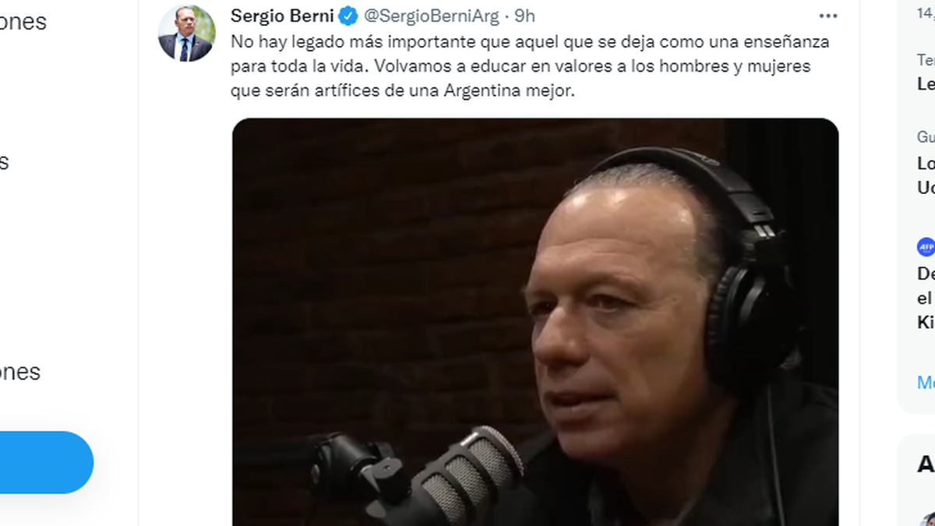Open the Sergio Berni display name link
This screenshot has height=526, width=935.
pyautogui.click(x=282, y=16)
